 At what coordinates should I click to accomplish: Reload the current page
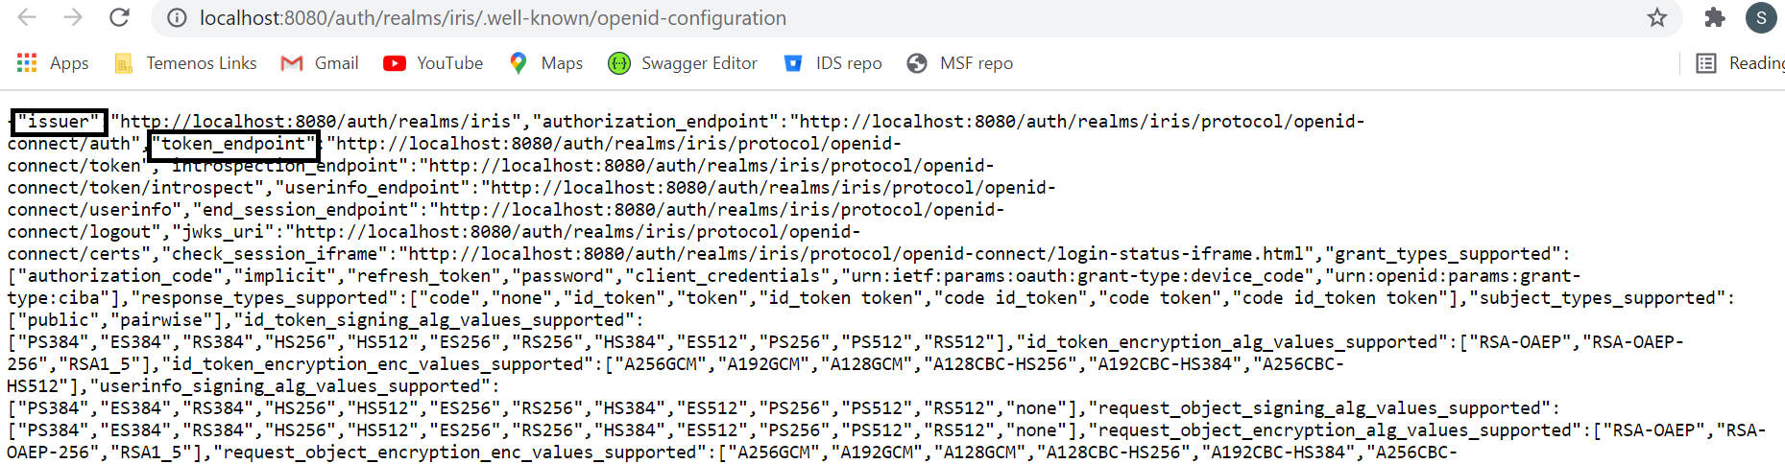[x=119, y=17]
